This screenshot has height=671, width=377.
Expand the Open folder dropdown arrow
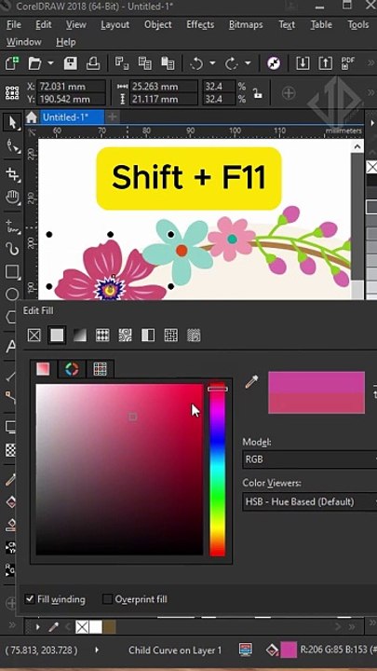tap(50, 63)
